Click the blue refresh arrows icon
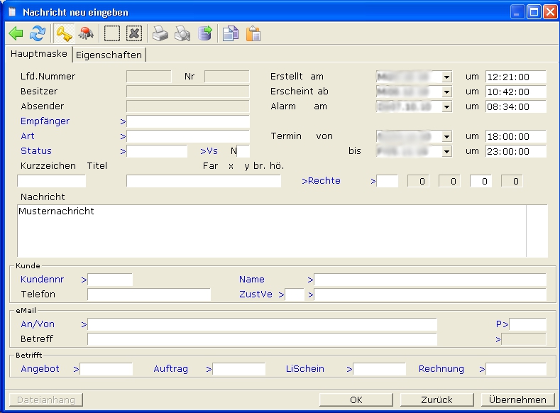560x413 pixels. tap(37, 34)
